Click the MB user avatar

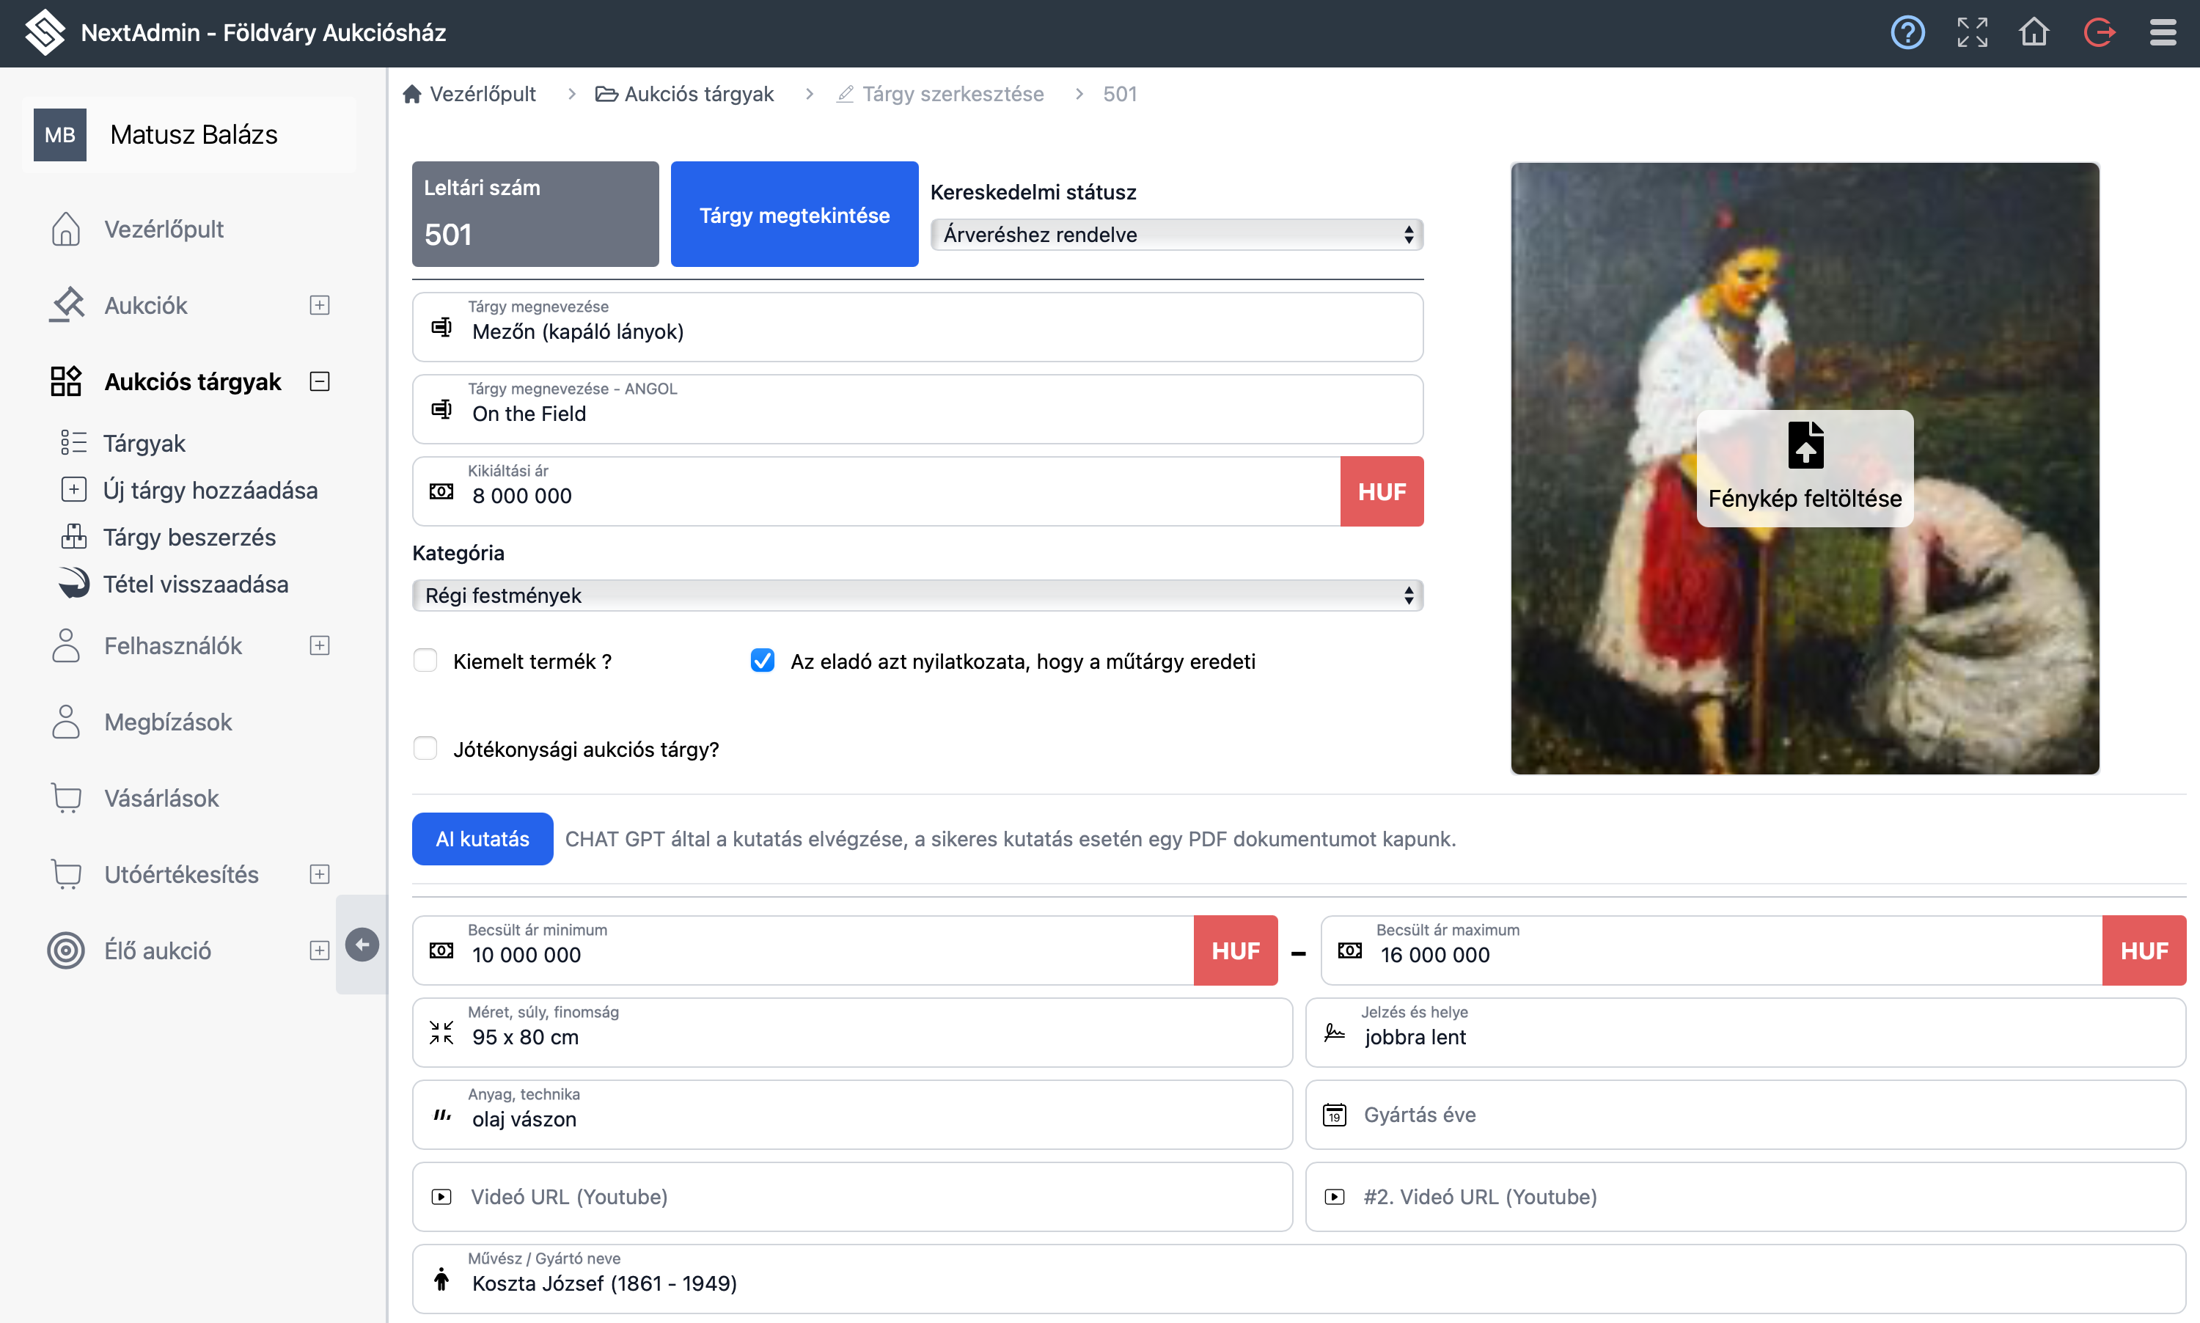tap(59, 135)
